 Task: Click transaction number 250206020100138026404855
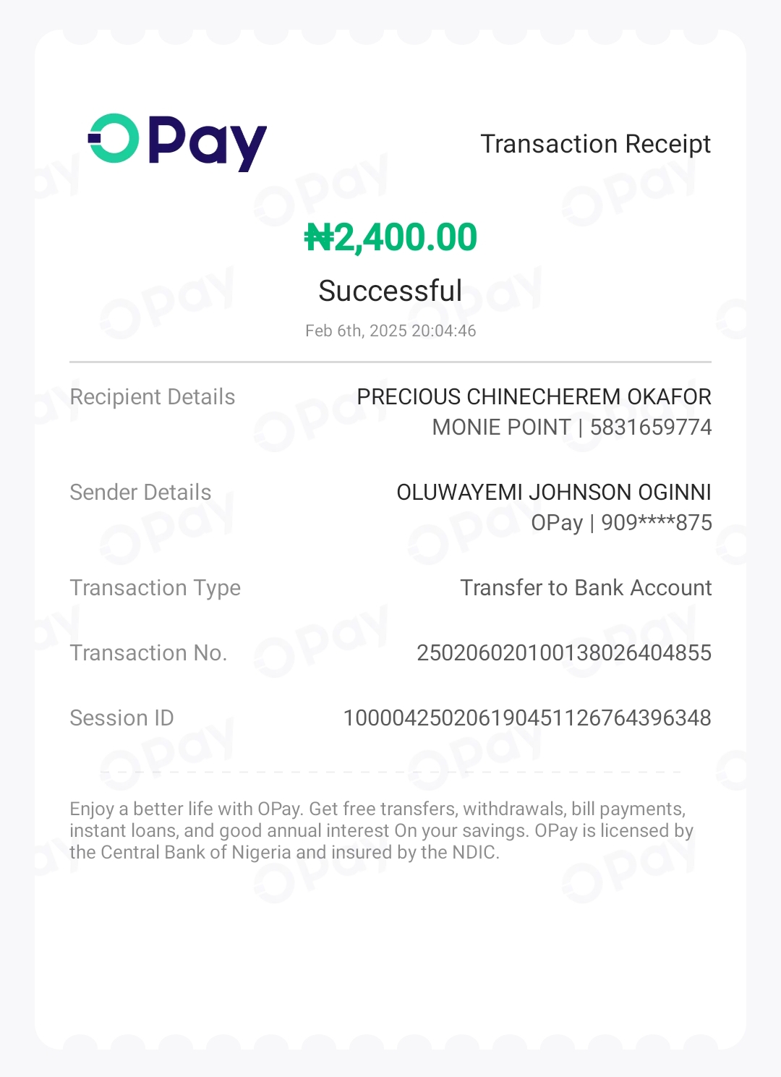coord(564,652)
